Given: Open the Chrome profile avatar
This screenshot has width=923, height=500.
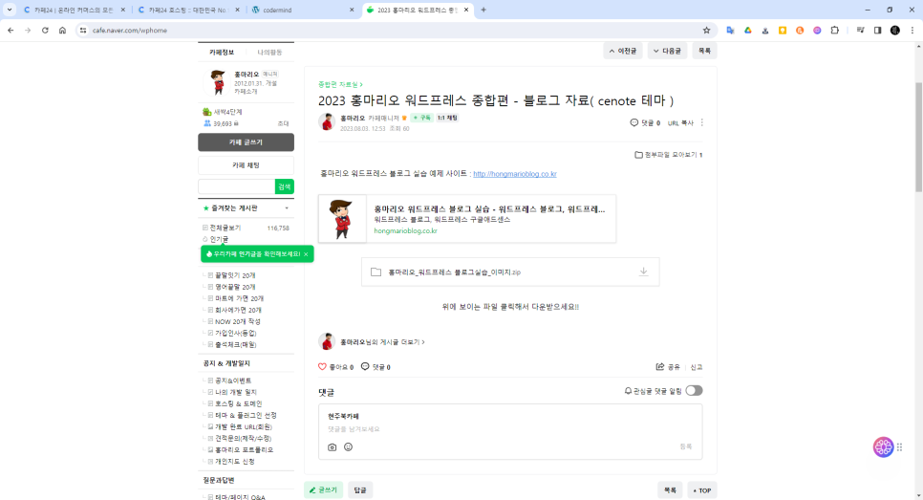Looking at the screenshot, I should tap(894, 31).
